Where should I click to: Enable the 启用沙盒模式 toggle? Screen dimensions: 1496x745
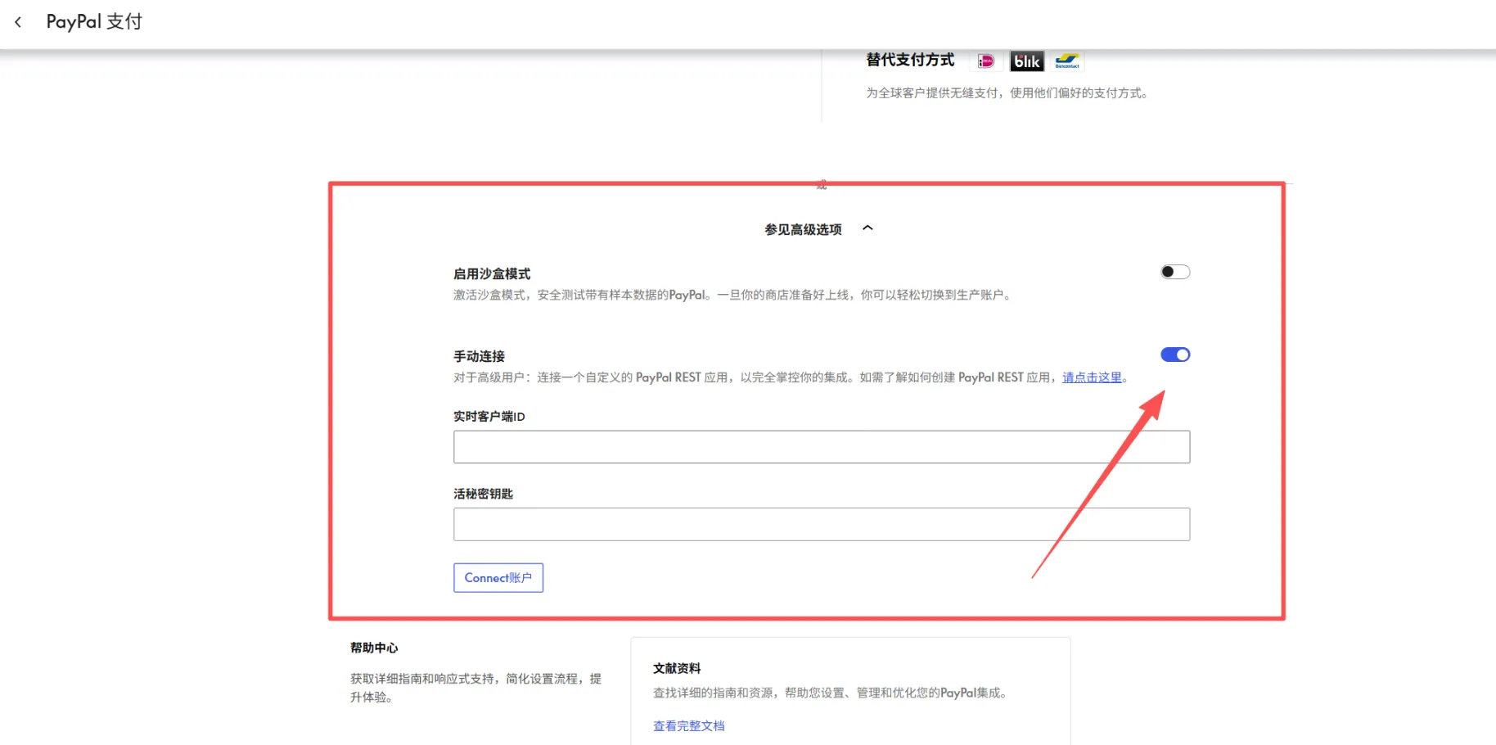(1175, 271)
